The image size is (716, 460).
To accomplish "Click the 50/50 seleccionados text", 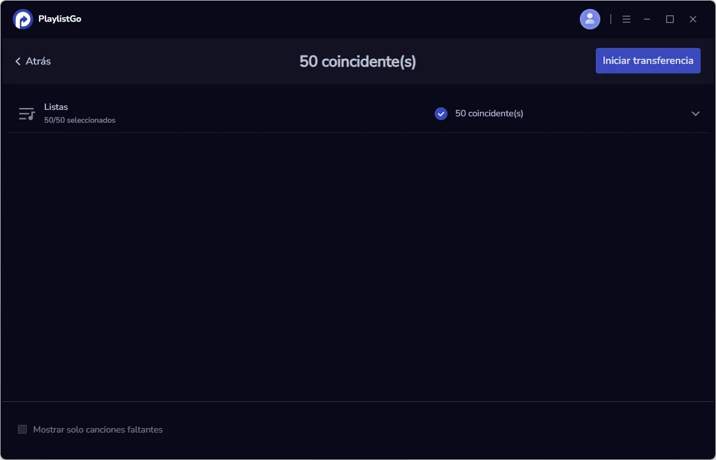I will [80, 120].
